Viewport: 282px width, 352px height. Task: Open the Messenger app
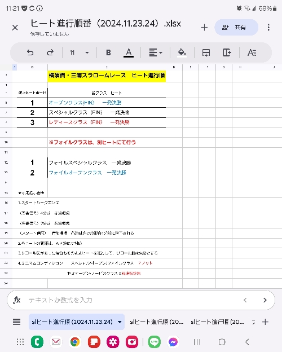coord(173,342)
